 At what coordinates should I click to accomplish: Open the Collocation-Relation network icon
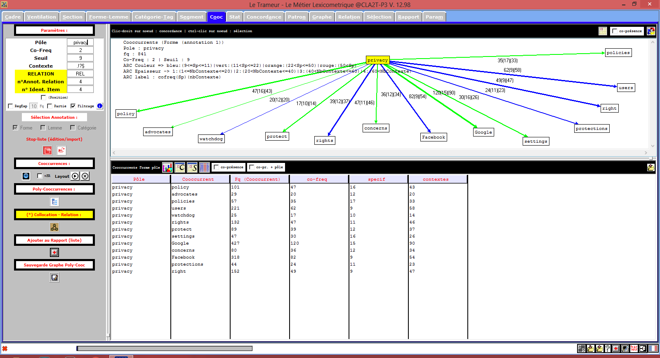54,227
